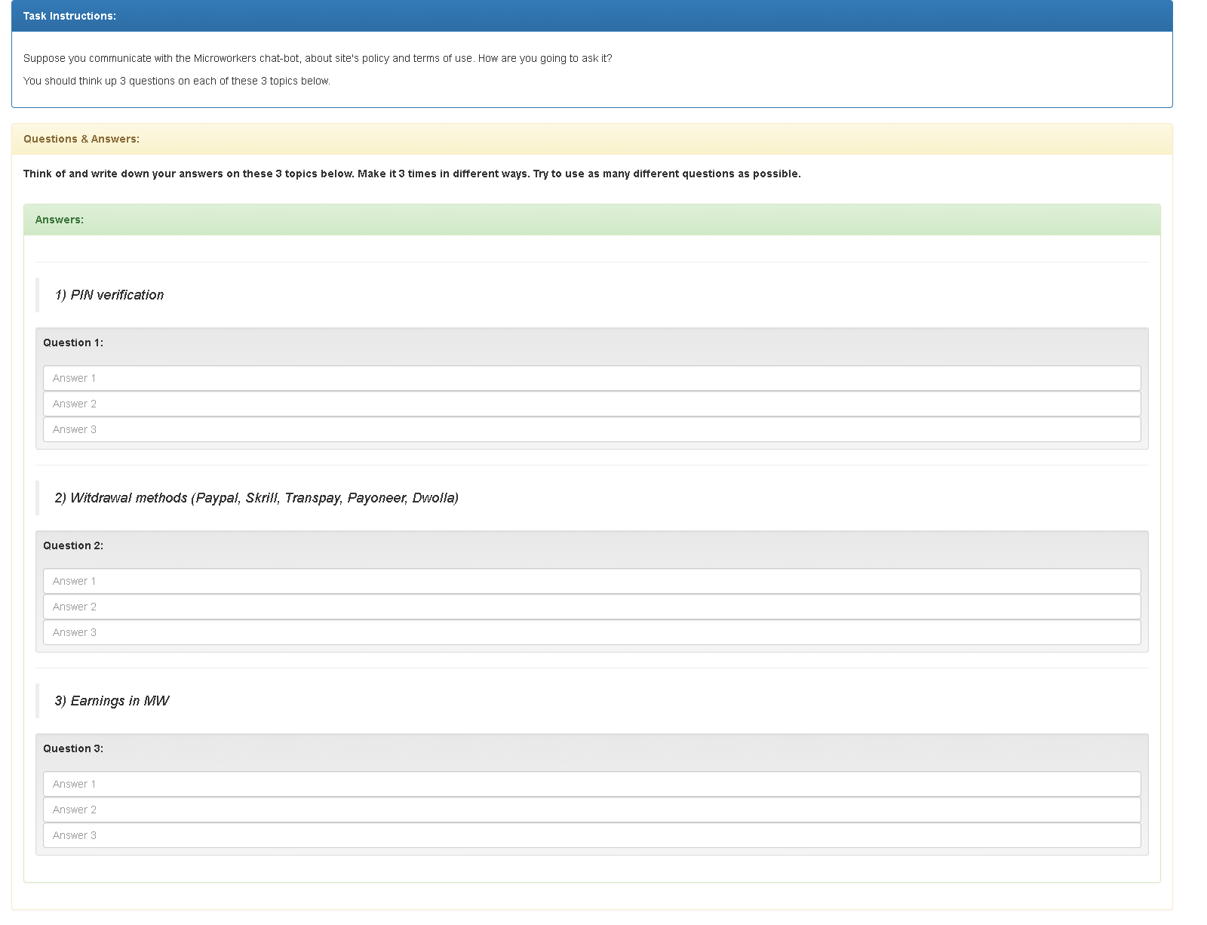Viewport: 1207px width, 925px height.
Task: Click Answer 3 field under Question 3
Action: [x=591, y=835]
